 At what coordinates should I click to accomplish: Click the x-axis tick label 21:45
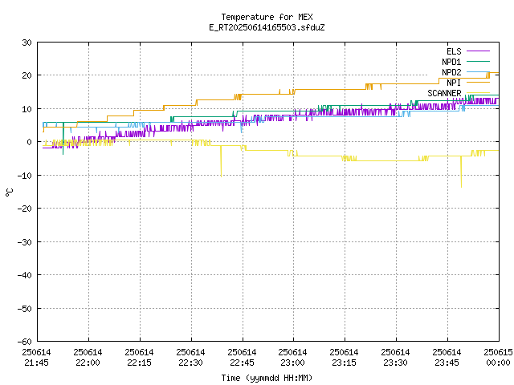pos(37,363)
